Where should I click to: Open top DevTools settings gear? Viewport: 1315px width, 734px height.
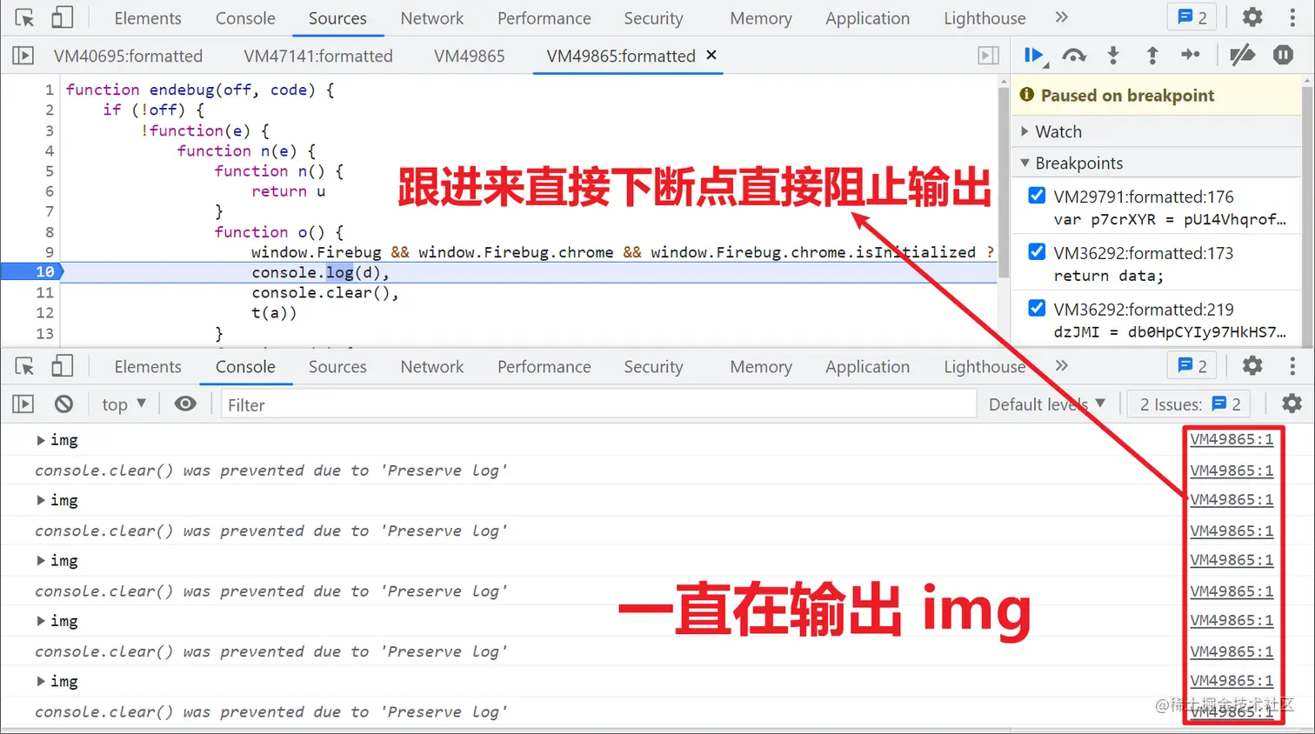[1252, 17]
